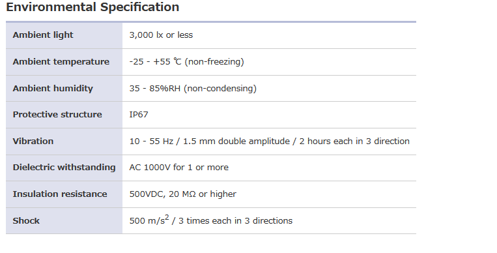Select the Dielectric withstanding label

tap(64, 168)
